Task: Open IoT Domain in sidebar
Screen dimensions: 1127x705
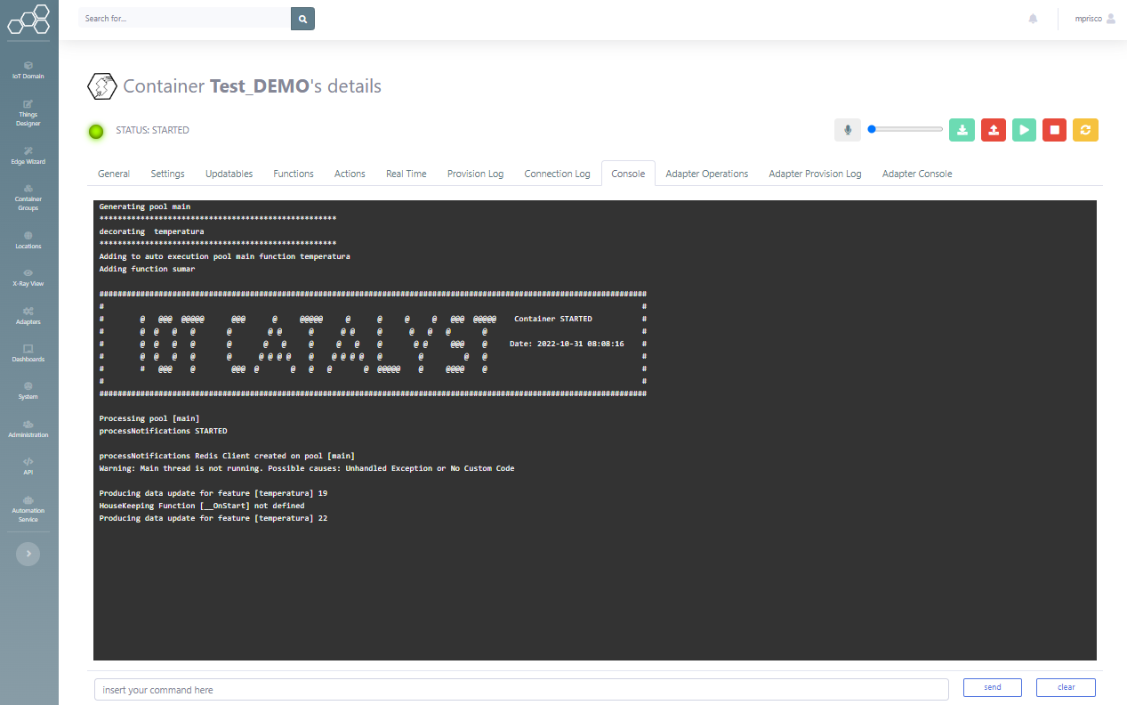Action: pyautogui.click(x=28, y=70)
